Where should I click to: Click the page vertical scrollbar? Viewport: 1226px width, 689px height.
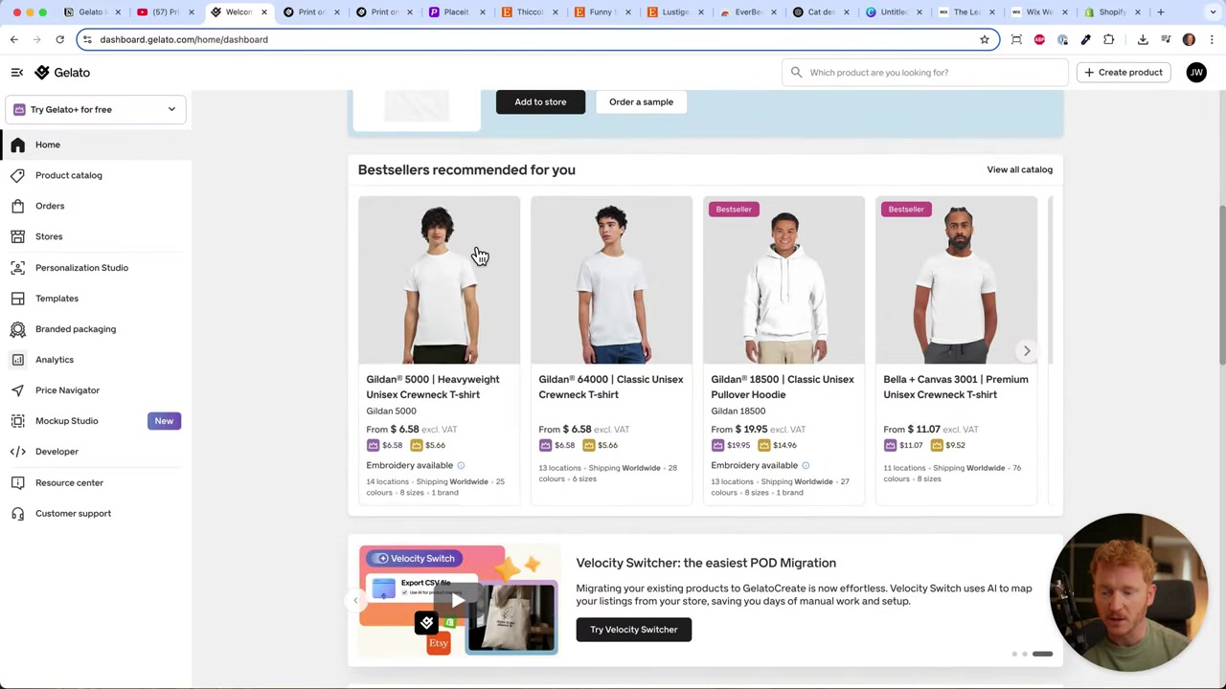coord(1221,284)
